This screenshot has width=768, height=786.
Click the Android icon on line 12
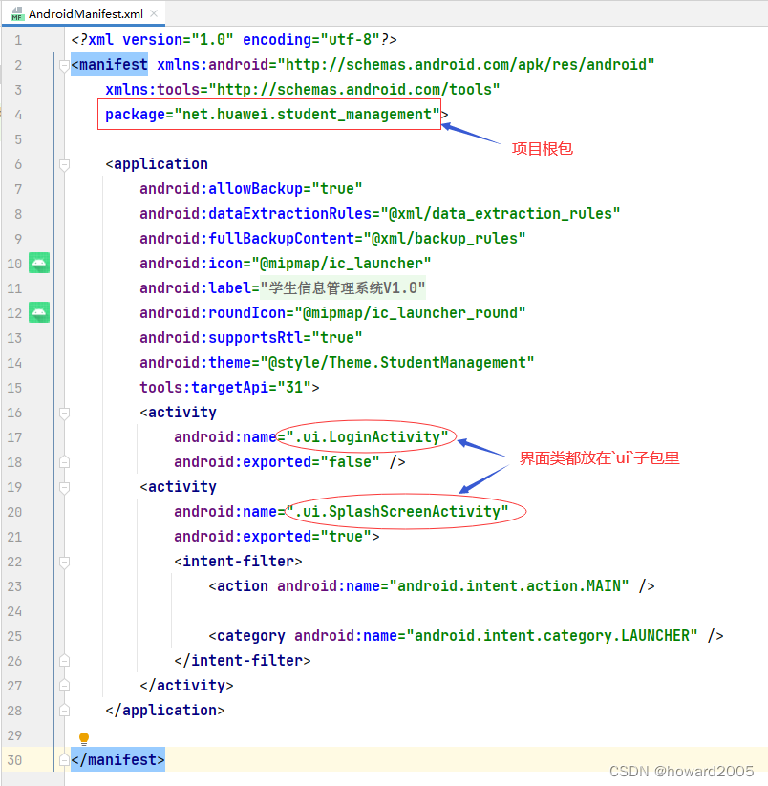(x=39, y=312)
